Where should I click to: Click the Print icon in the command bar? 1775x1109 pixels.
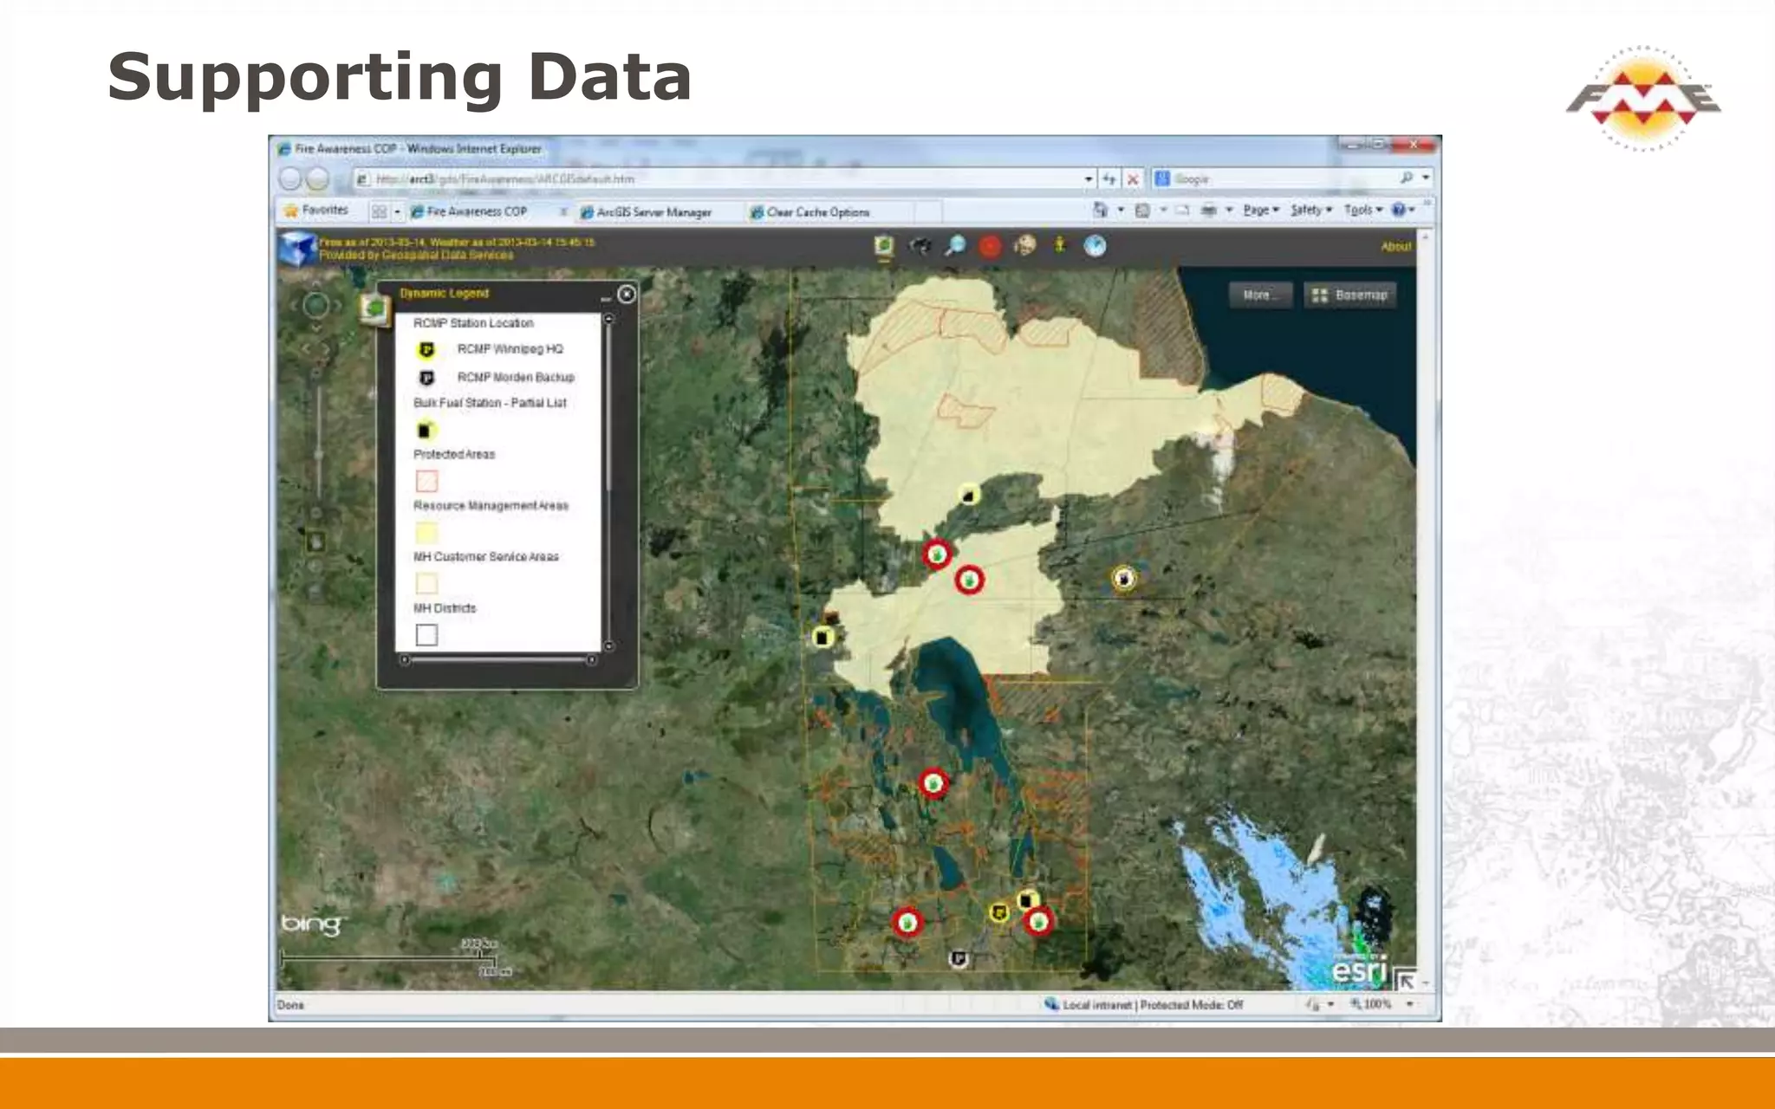point(1209,210)
